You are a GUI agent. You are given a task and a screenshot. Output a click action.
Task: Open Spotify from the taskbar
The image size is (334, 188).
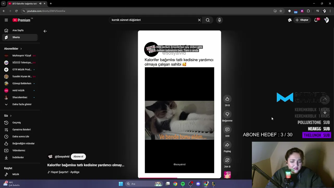pos(183,184)
